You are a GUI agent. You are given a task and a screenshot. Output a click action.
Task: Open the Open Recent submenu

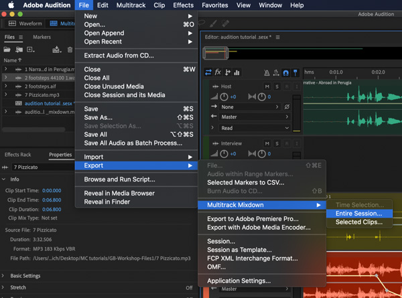[x=136, y=42]
